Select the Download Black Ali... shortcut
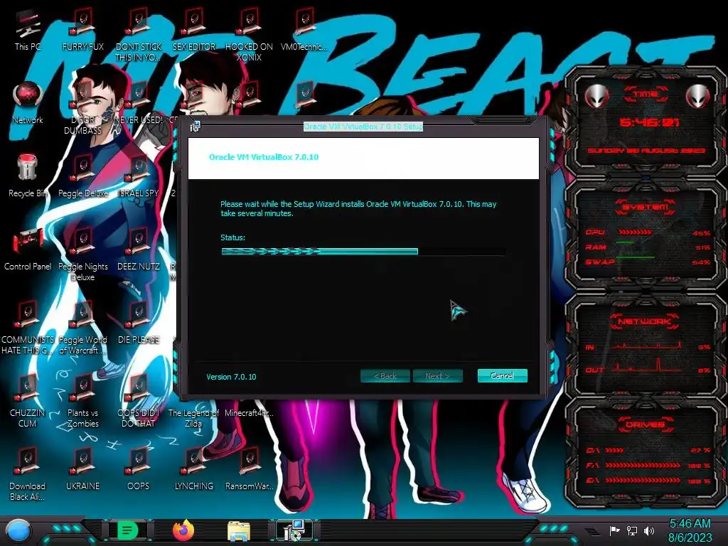 [28, 474]
